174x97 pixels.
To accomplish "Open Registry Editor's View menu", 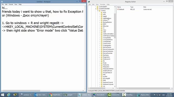I will pyautogui.click(x=97, y=4).
